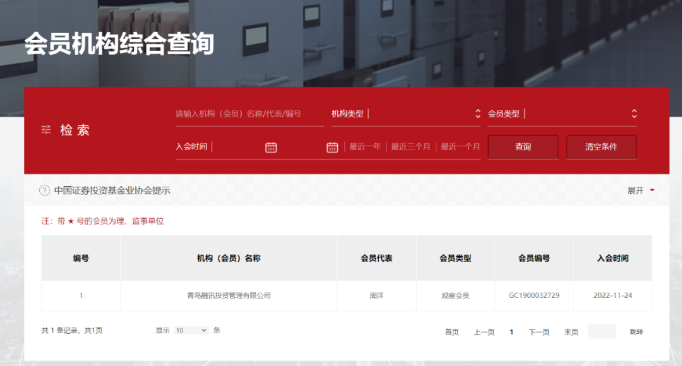682x366 pixels.
Task: Click the filter icon beside 检索
Action: point(44,129)
